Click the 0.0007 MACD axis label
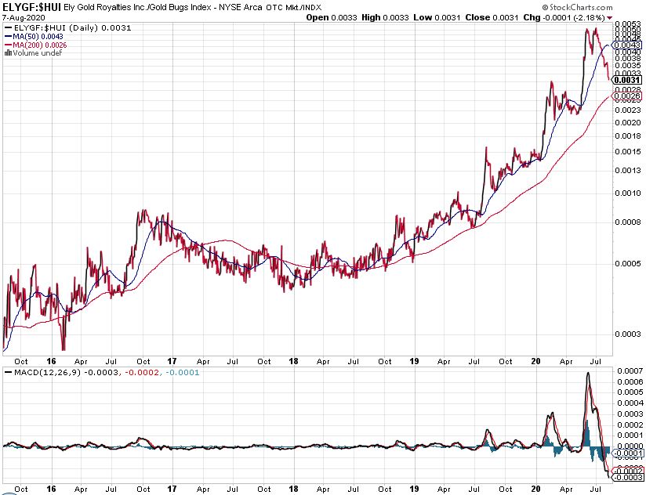The height and width of the screenshot is (495, 646). pos(630,371)
